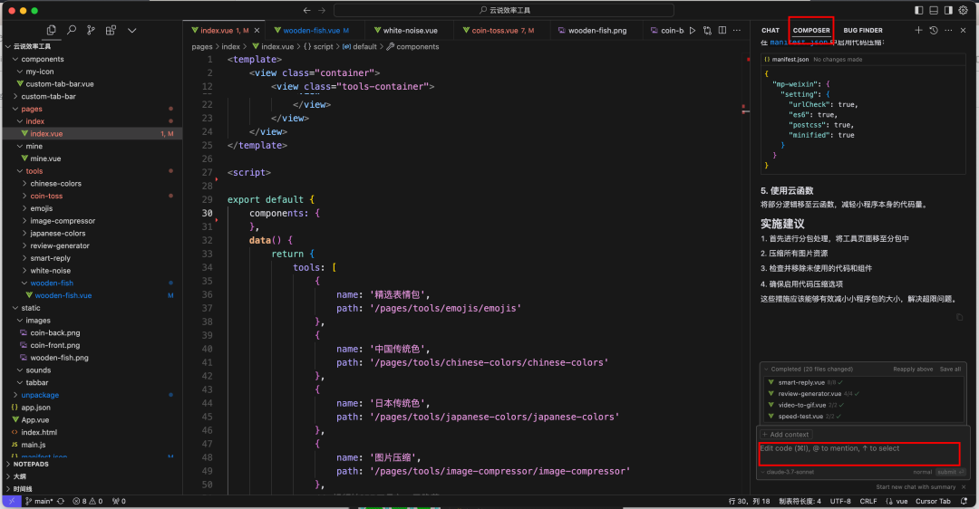
Task: Close the AI side panel
Action: (964, 30)
